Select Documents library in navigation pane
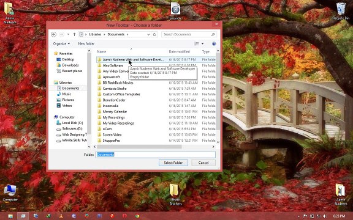 point(70,88)
